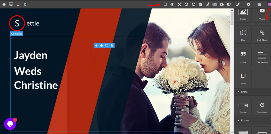This screenshot has height=134, width=271.
Task: Select the Countdown block
Action: (262, 107)
